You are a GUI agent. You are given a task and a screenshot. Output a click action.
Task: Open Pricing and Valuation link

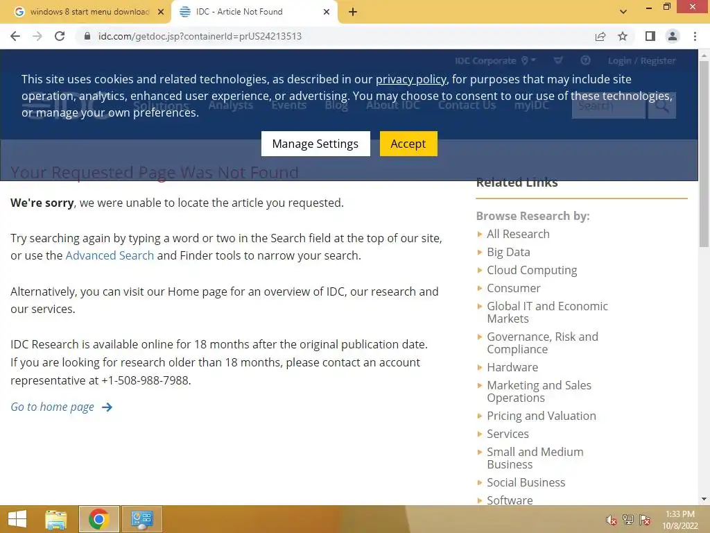coord(542,416)
